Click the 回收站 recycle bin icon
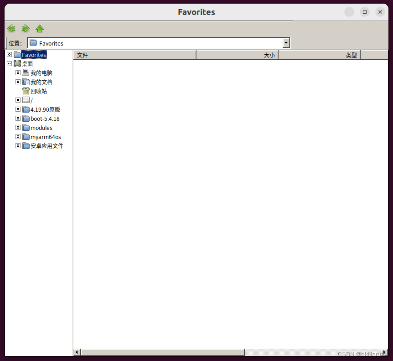This screenshot has height=361, width=393. (26, 91)
